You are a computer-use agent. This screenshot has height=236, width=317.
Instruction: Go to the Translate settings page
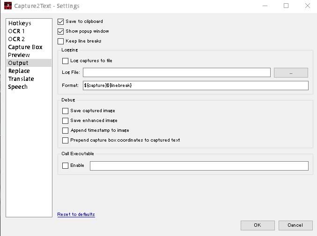coord(29,79)
